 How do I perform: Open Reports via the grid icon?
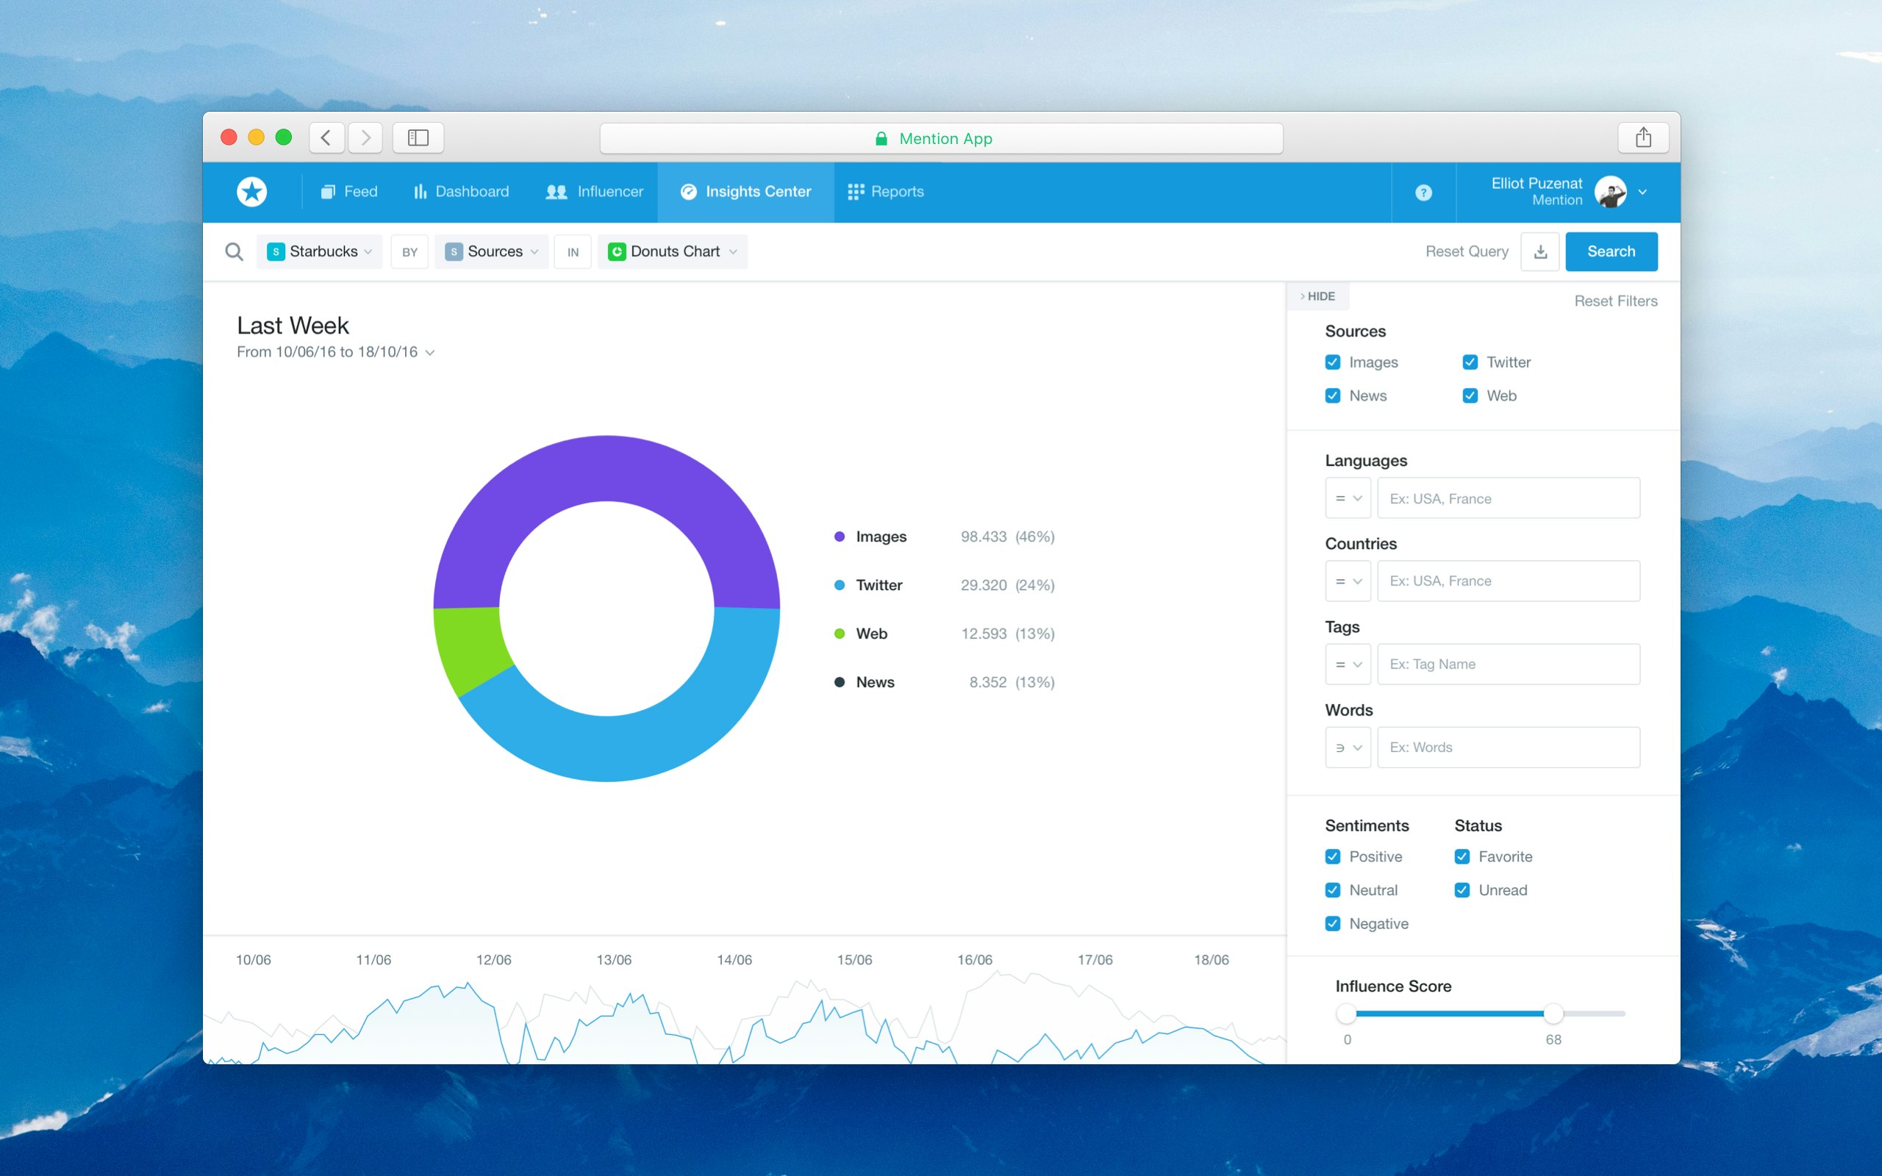coord(856,191)
